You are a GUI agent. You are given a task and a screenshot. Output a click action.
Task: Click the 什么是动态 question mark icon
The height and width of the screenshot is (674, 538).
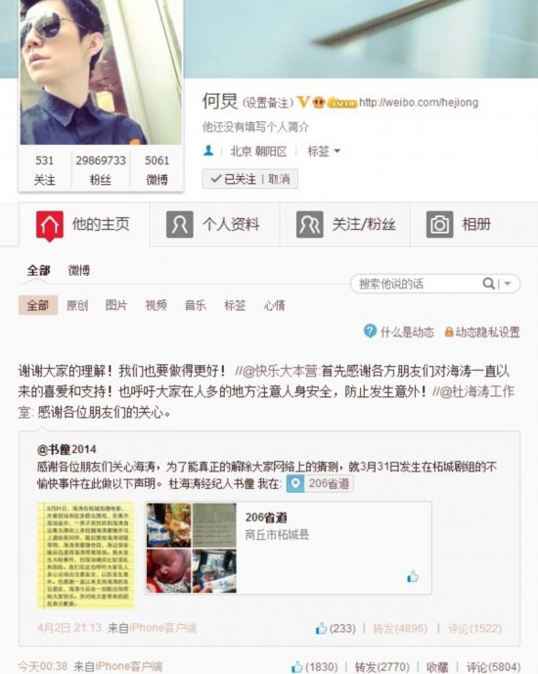pyautogui.click(x=370, y=331)
